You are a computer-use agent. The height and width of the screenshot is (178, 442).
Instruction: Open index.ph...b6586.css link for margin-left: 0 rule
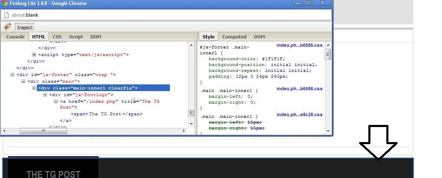(299, 89)
